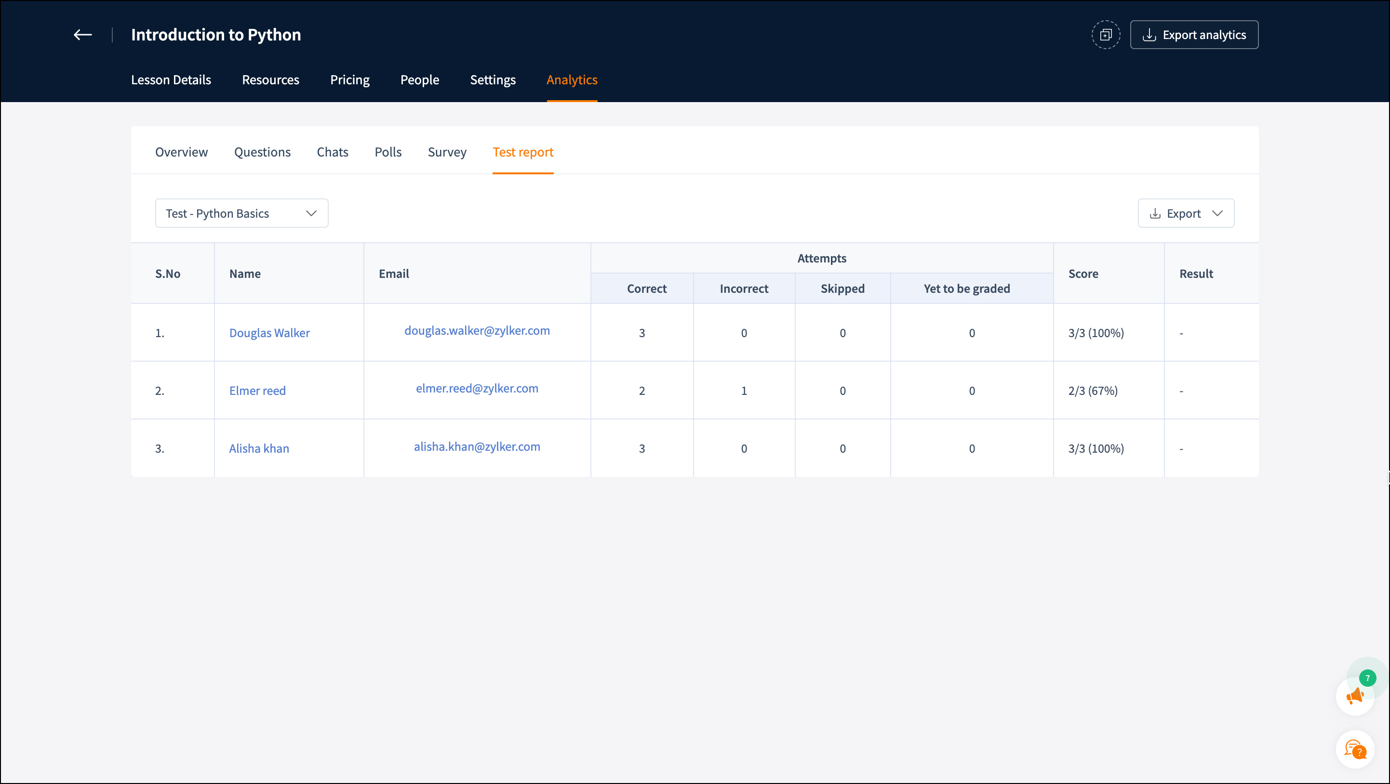Screen dimensions: 1390x784
Task: Switch to the Overview tab
Action: pos(181,152)
